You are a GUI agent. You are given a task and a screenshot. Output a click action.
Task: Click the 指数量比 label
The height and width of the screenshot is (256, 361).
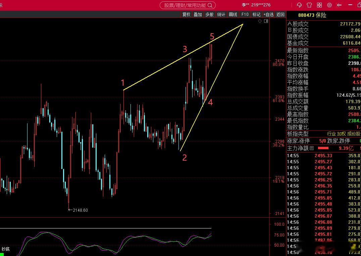pos(298,127)
